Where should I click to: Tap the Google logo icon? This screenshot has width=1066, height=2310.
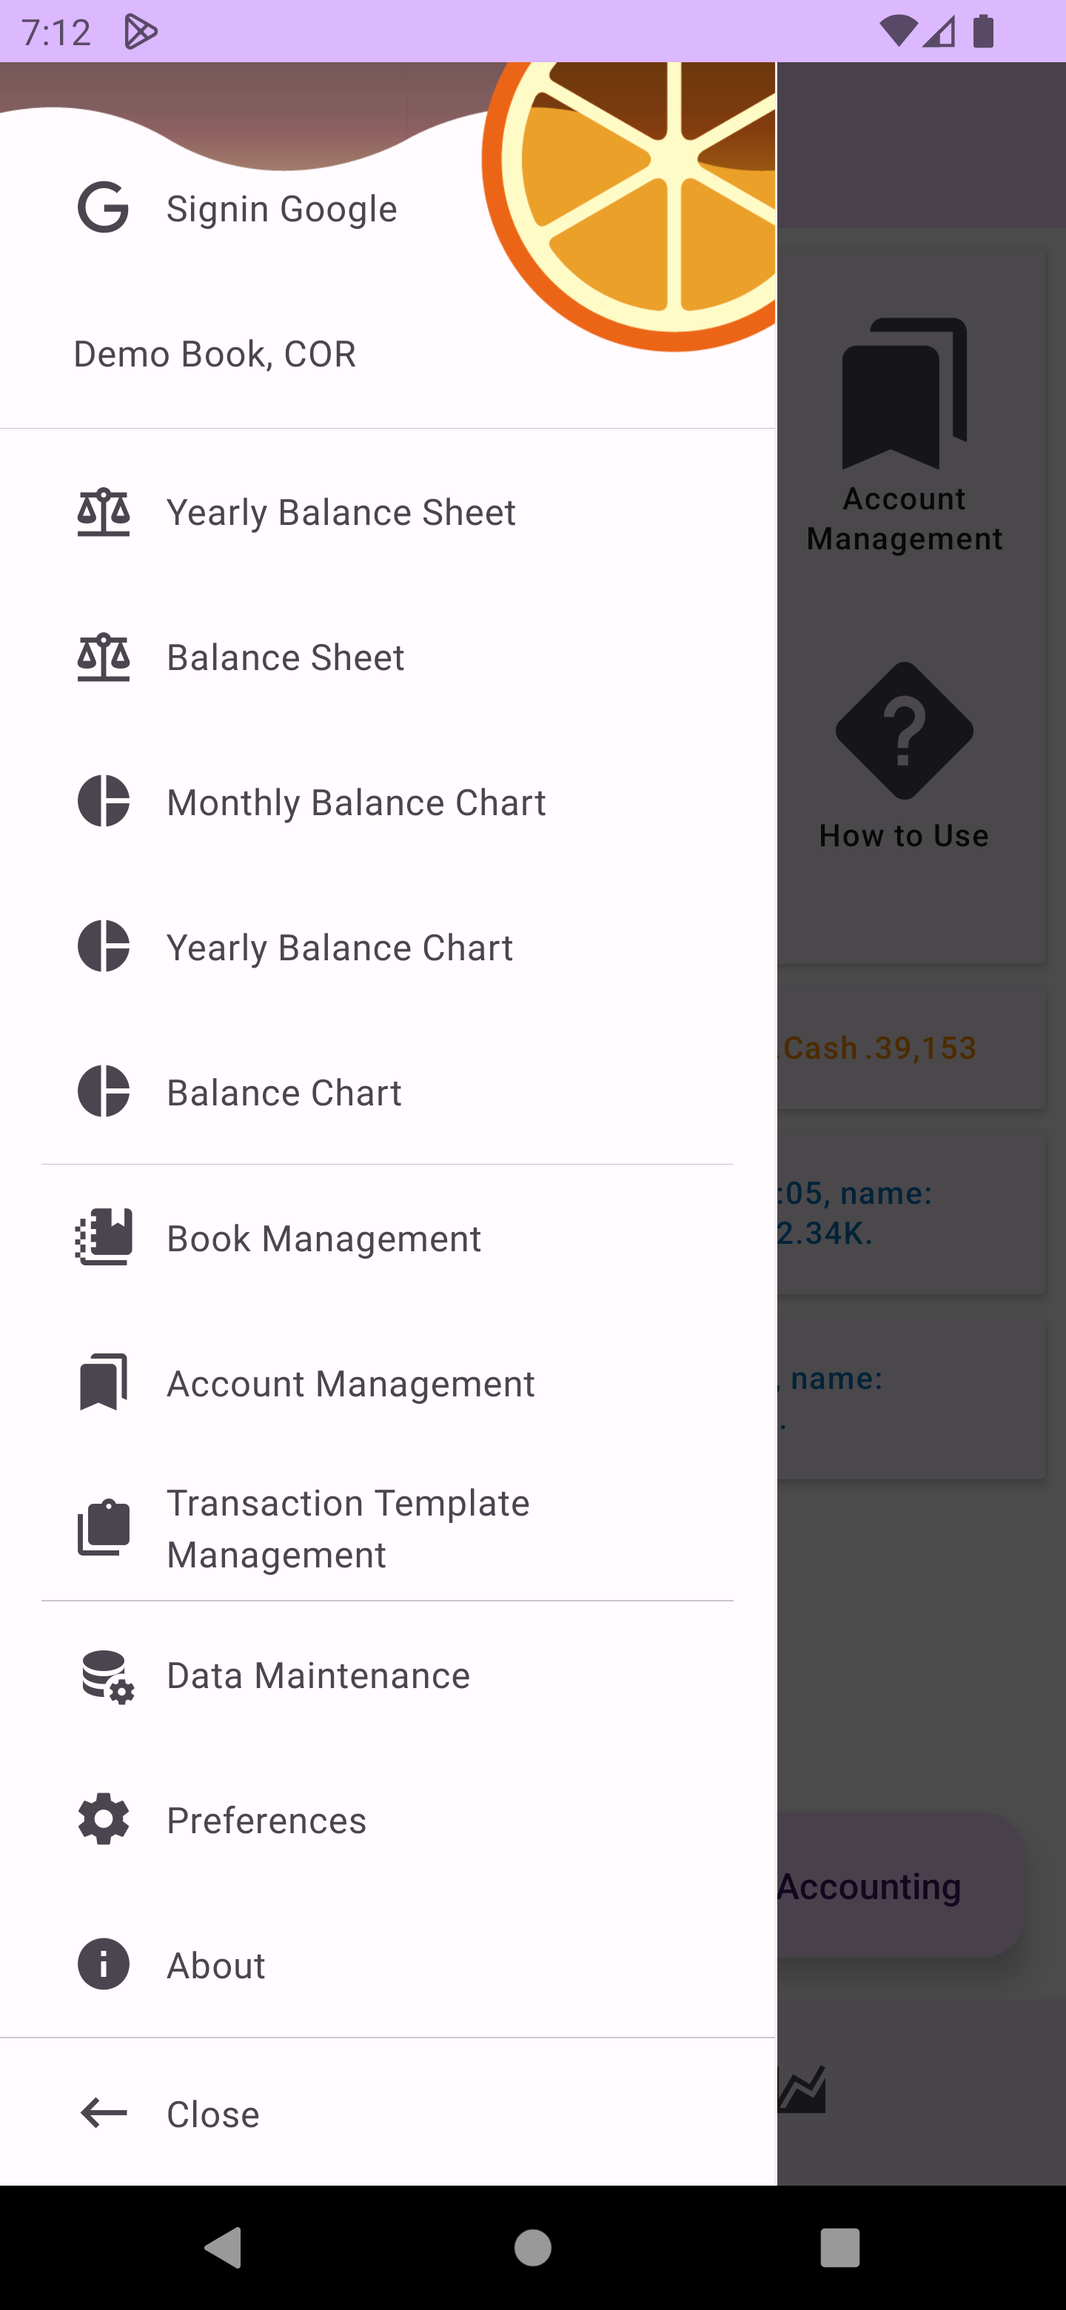(x=103, y=208)
